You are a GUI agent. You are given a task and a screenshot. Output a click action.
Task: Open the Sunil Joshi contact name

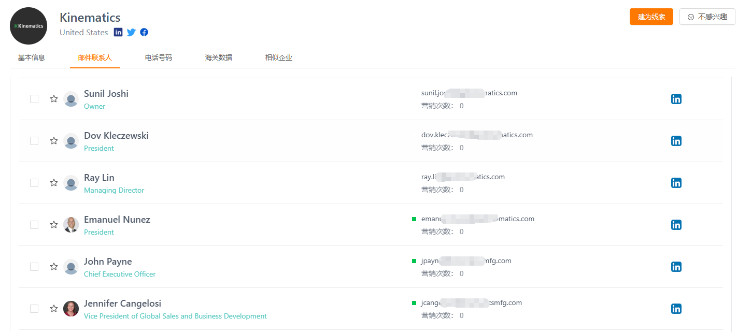pyautogui.click(x=106, y=94)
